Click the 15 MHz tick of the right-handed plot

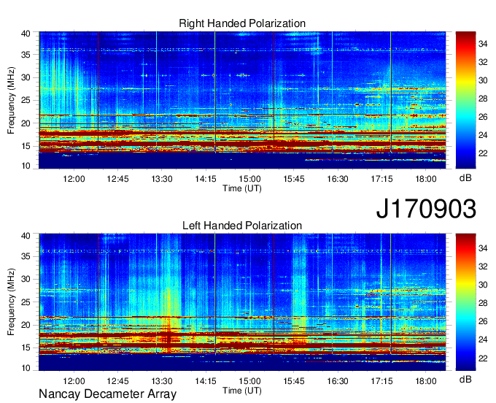[x=26, y=146]
